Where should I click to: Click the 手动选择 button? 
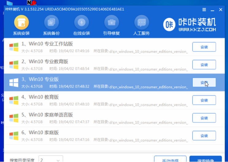(x=170, y=160)
